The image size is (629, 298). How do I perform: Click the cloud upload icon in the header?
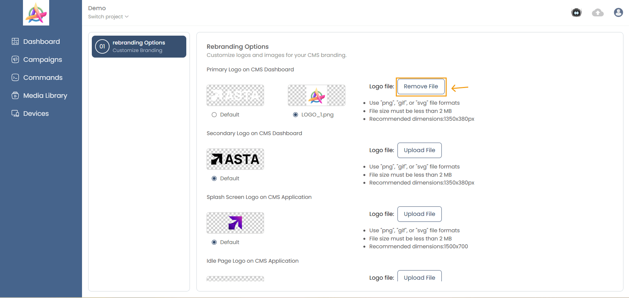[598, 13]
